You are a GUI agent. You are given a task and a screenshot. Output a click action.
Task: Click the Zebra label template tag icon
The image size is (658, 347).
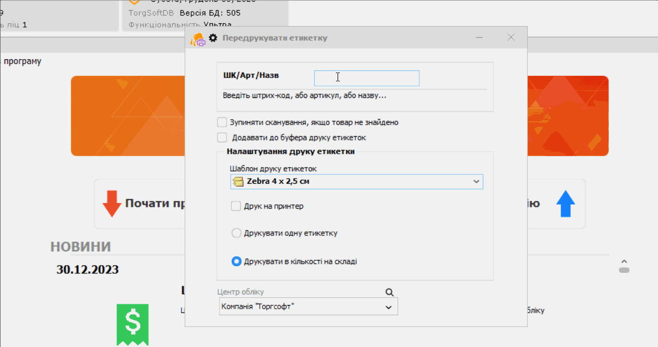(239, 182)
